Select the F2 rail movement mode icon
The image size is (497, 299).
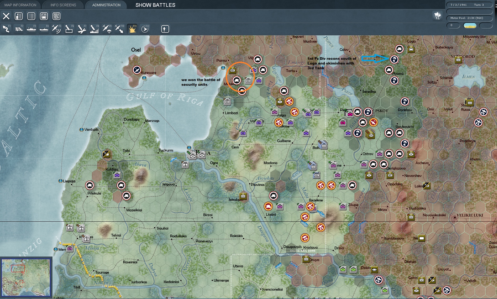pyautogui.click(x=19, y=29)
